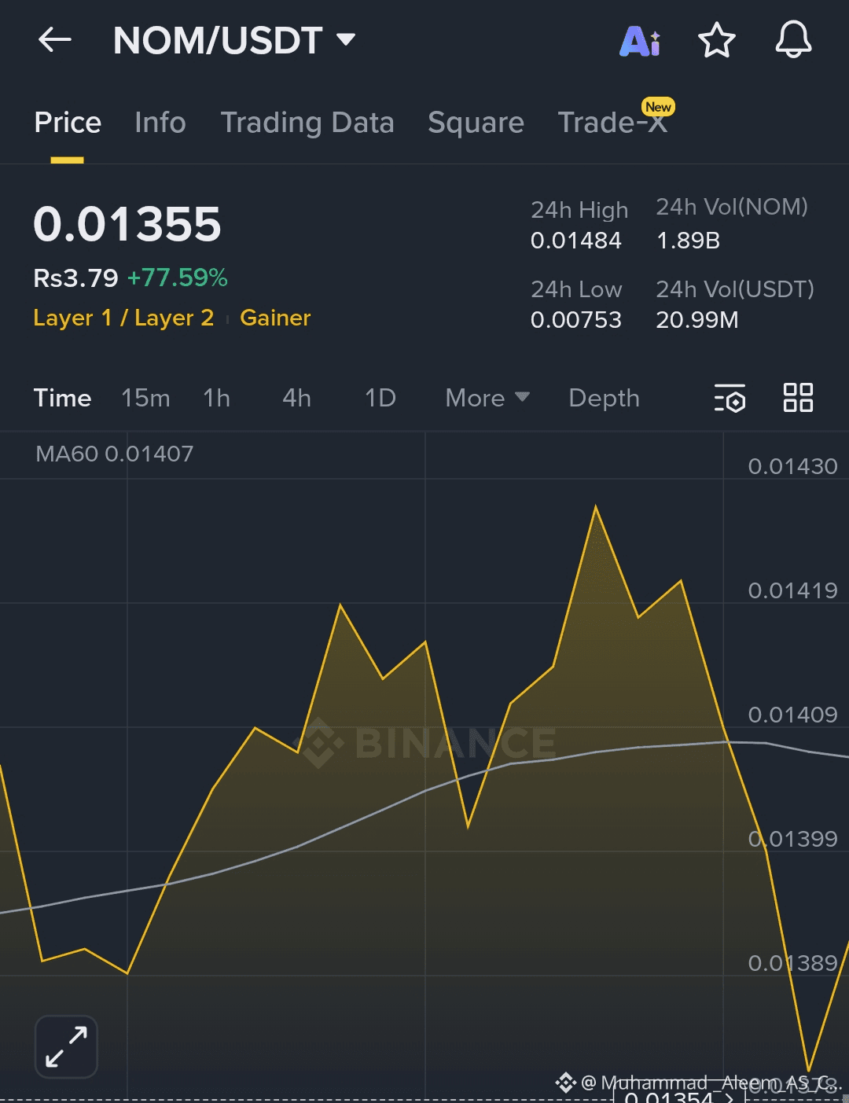The image size is (849, 1103).
Task: Open the NOM/USDT pair selector dropdown
Action: (x=233, y=40)
